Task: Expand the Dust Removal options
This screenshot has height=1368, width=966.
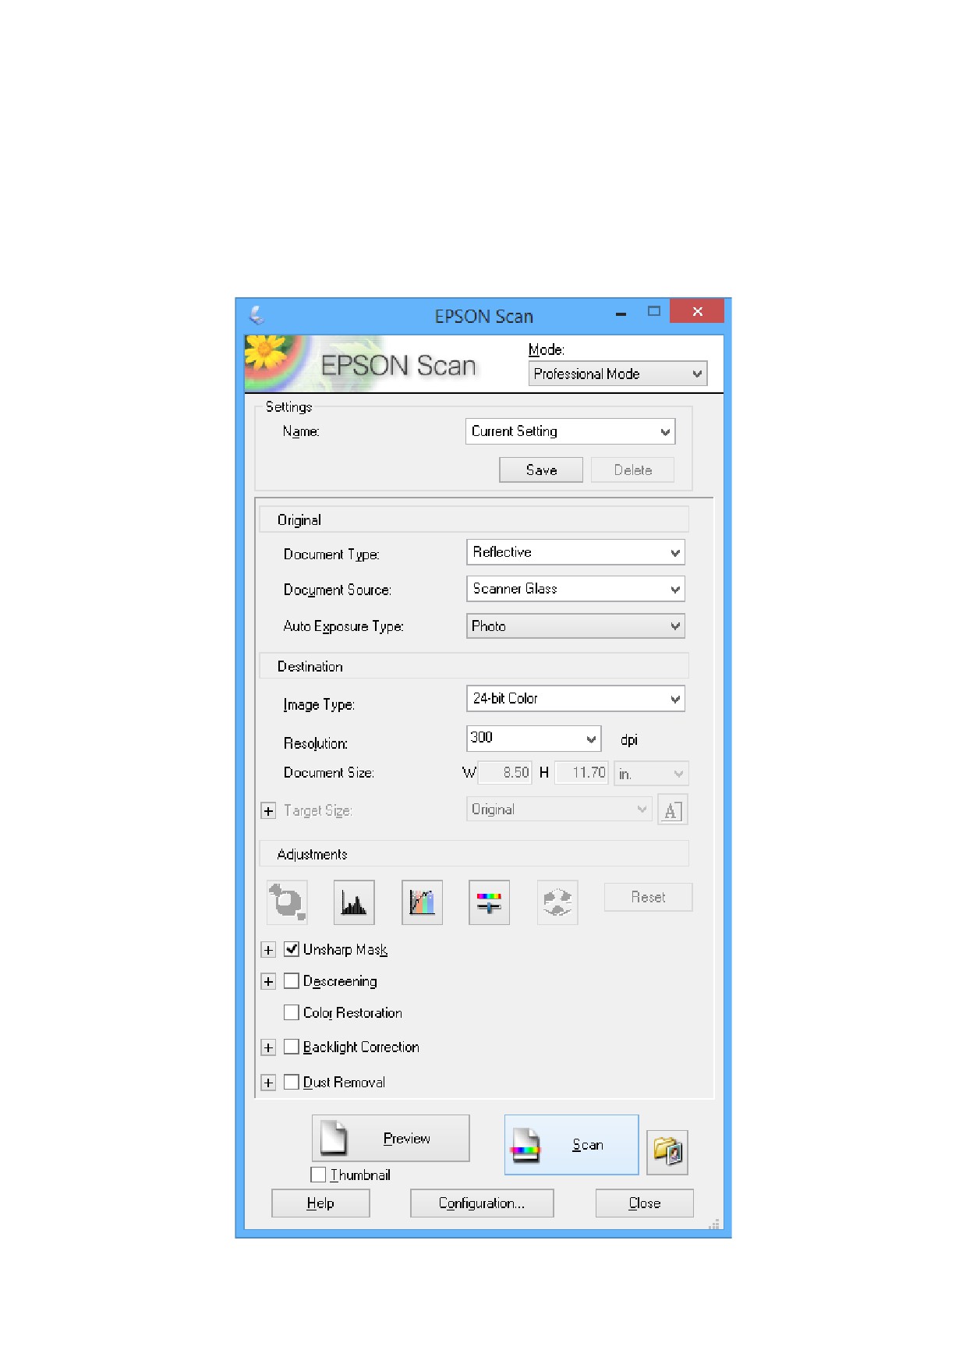Action: coord(268,1083)
